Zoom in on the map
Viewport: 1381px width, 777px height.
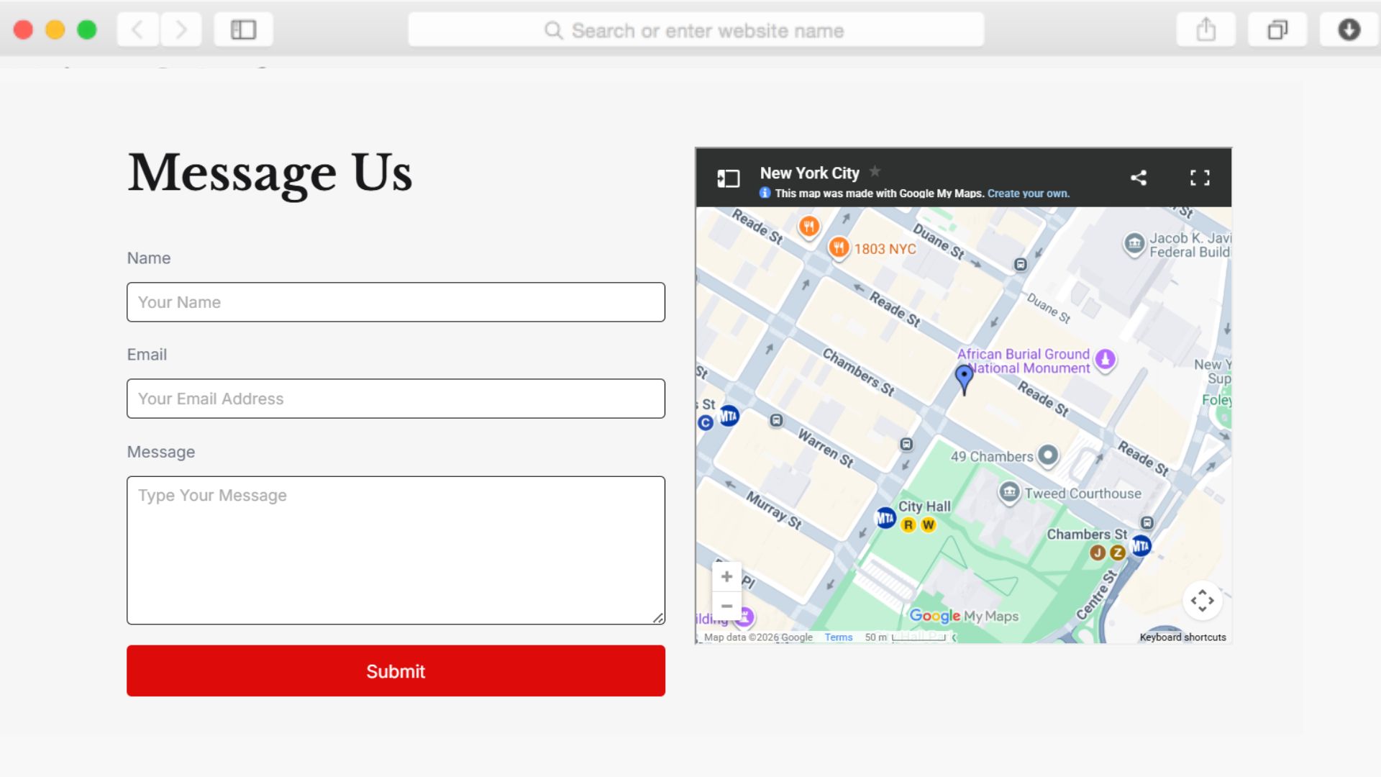(726, 576)
